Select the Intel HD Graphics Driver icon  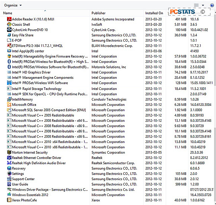click(x=9, y=72)
